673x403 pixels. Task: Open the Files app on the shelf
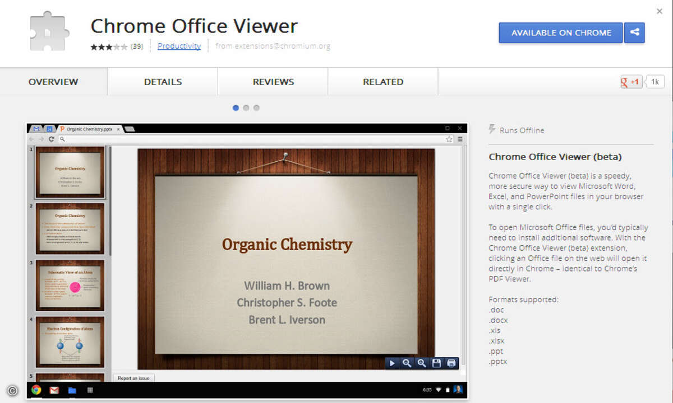[x=72, y=390]
